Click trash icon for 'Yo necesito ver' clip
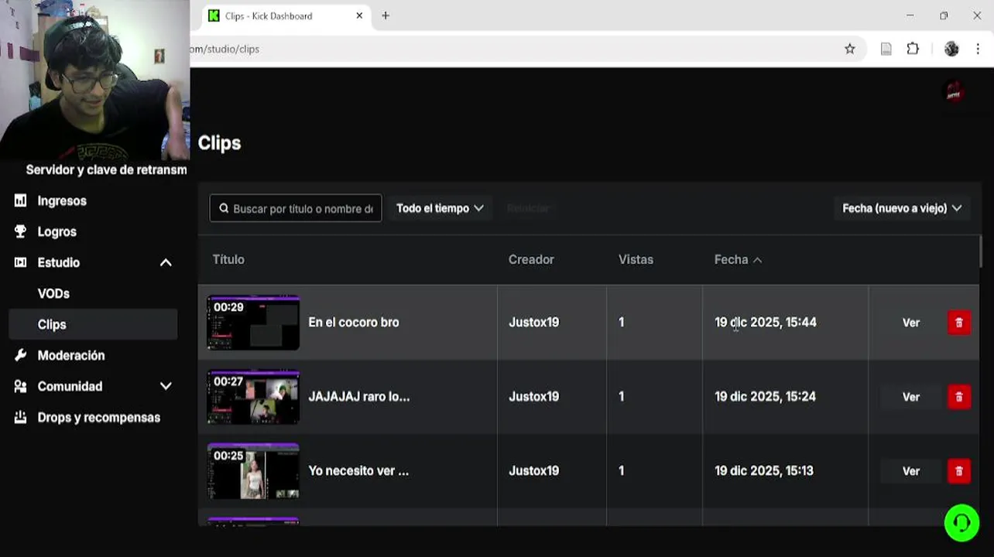994x557 pixels. [x=958, y=471]
